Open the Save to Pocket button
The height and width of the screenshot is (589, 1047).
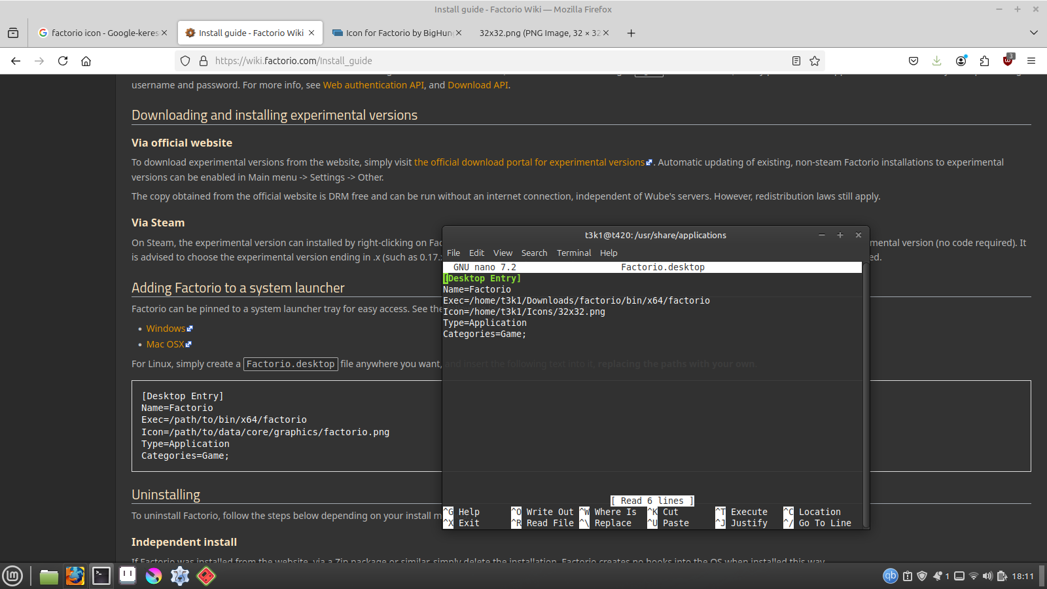tap(914, 61)
